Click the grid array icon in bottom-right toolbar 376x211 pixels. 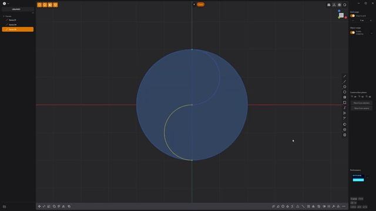pos(308,206)
